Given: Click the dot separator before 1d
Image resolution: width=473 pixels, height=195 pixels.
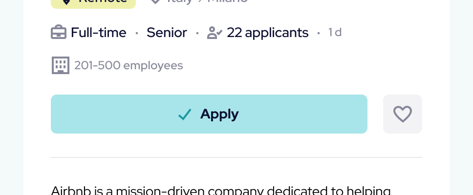Looking at the screenshot, I should tap(319, 33).
